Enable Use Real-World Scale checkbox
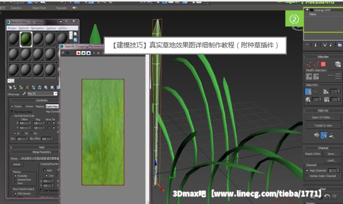The image size is (343, 204). tap(12, 116)
